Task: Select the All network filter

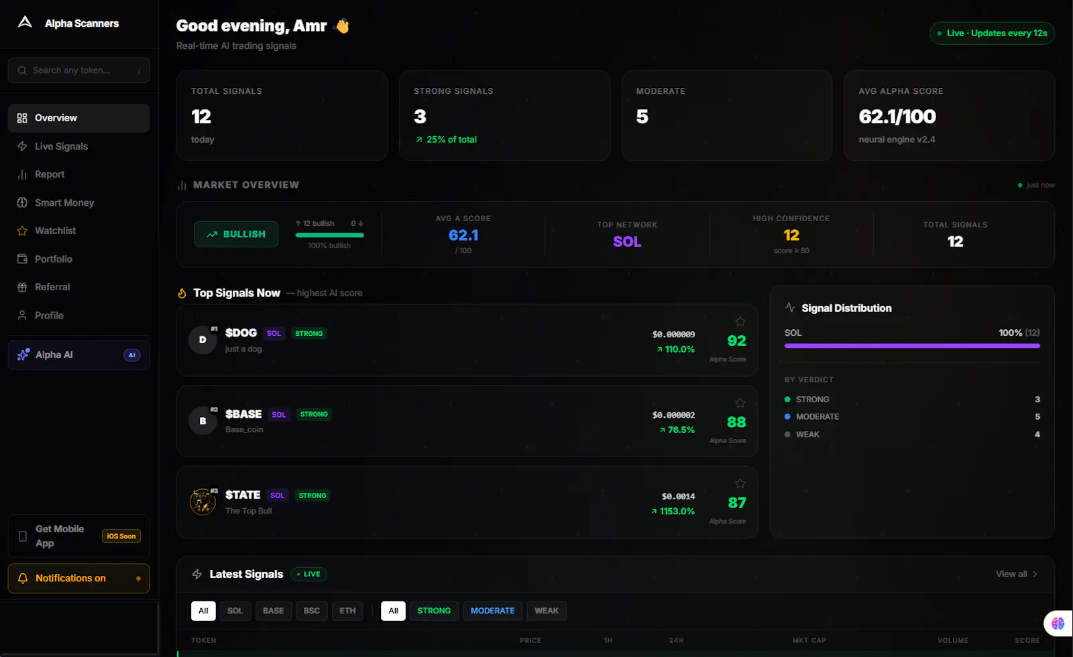Action: 203,611
